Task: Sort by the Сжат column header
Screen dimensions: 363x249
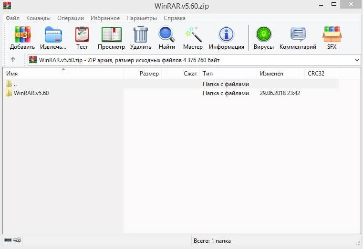Action: (181, 74)
